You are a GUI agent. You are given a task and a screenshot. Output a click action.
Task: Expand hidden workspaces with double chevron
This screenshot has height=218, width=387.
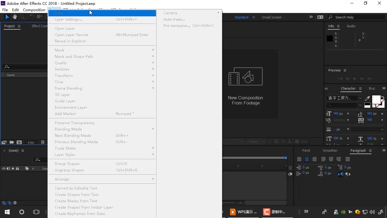tap(311, 17)
